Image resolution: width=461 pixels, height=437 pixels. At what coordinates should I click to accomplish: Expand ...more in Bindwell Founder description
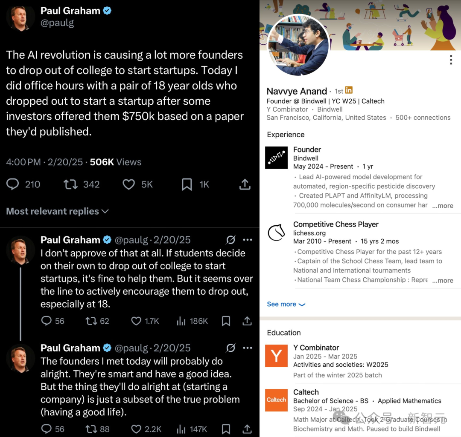pos(443,206)
